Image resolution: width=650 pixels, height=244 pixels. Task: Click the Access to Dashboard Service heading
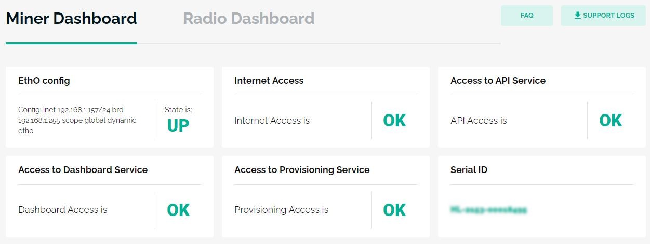(x=83, y=170)
